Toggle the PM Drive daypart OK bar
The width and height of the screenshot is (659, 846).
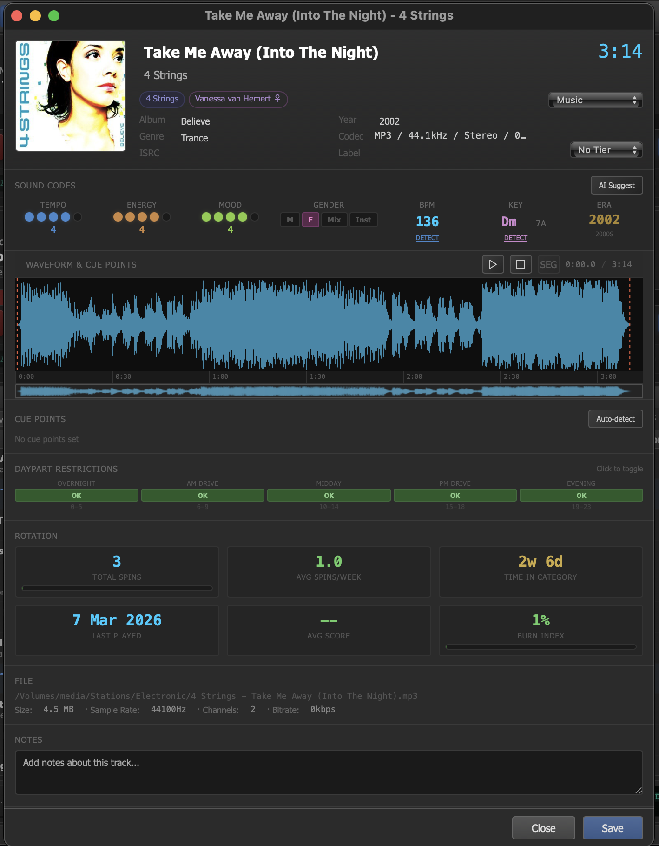point(455,495)
